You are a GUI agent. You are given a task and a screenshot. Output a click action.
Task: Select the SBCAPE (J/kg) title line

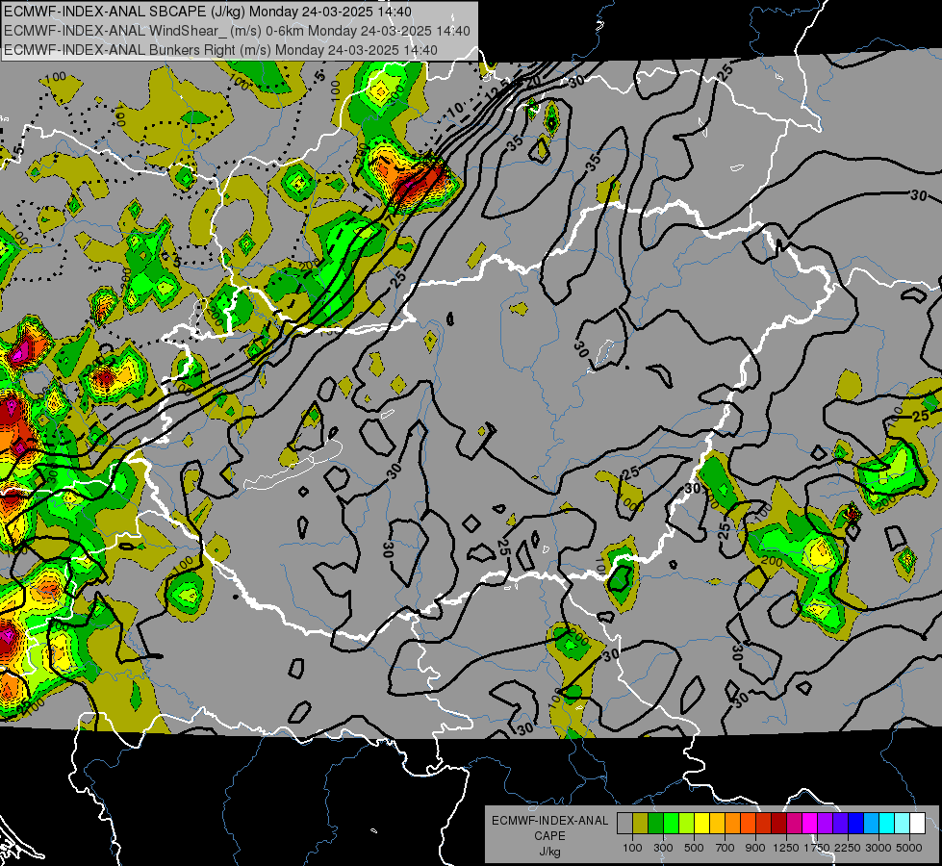pyautogui.click(x=208, y=12)
